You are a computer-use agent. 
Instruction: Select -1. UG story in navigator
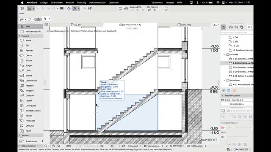click(236, 46)
